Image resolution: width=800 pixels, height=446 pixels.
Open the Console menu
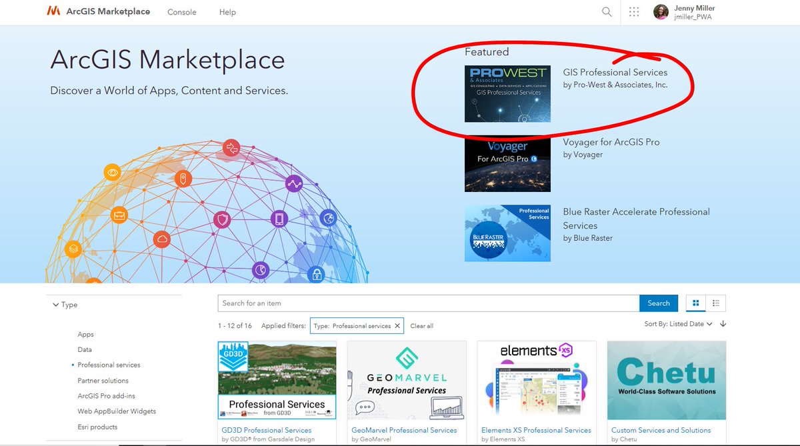point(182,12)
